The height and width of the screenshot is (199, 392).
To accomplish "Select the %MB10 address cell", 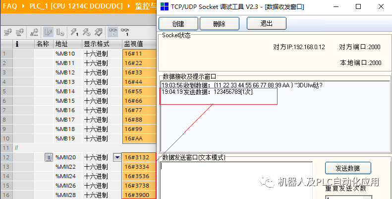I will 67,54.
